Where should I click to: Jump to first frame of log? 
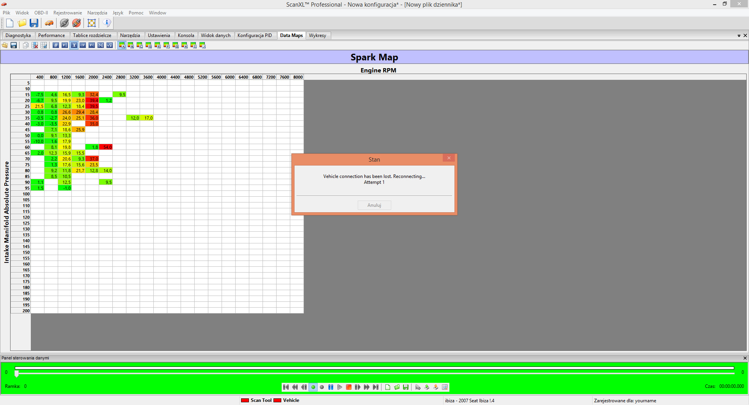point(286,387)
